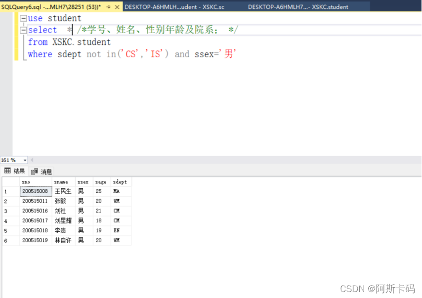Click the sname column header
This screenshot has width=422, height=298.
pyautogui.click(x=64, y=182)
